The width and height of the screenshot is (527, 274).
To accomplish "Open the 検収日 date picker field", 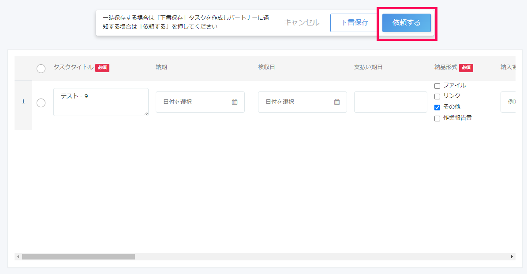I will [303, 102].
